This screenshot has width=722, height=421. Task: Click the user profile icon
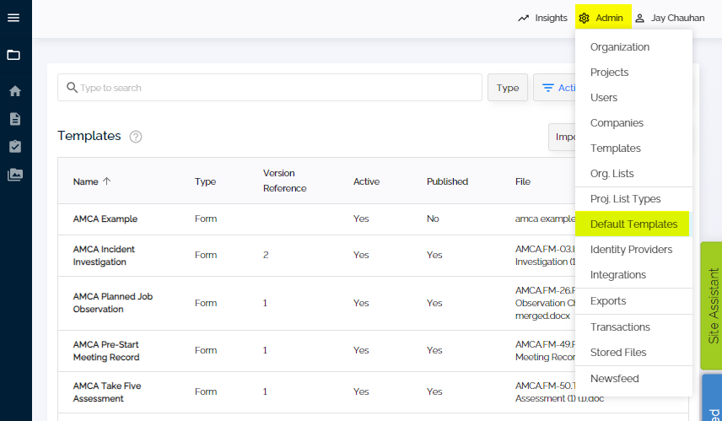639,18
